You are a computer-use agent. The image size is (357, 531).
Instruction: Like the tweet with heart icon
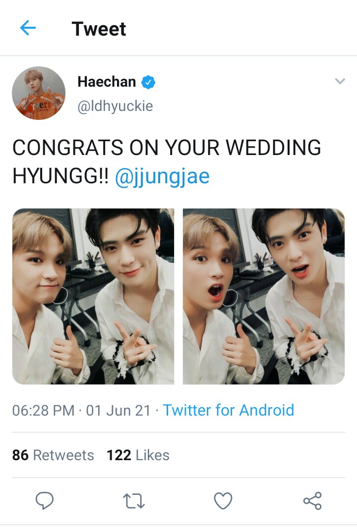point(223,500)
